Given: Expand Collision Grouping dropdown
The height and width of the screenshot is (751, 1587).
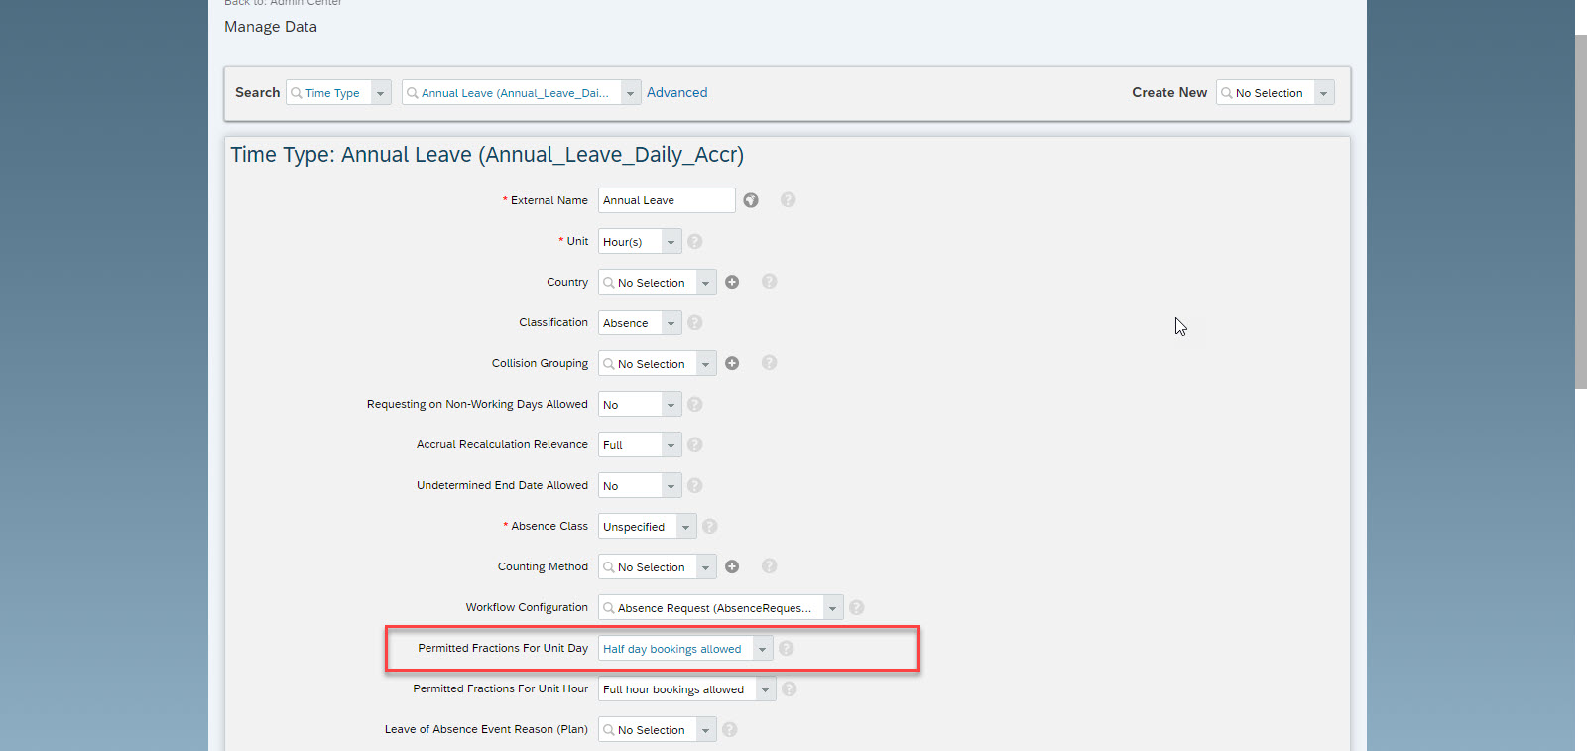Looking at the screenshot, I should point(706,364).
